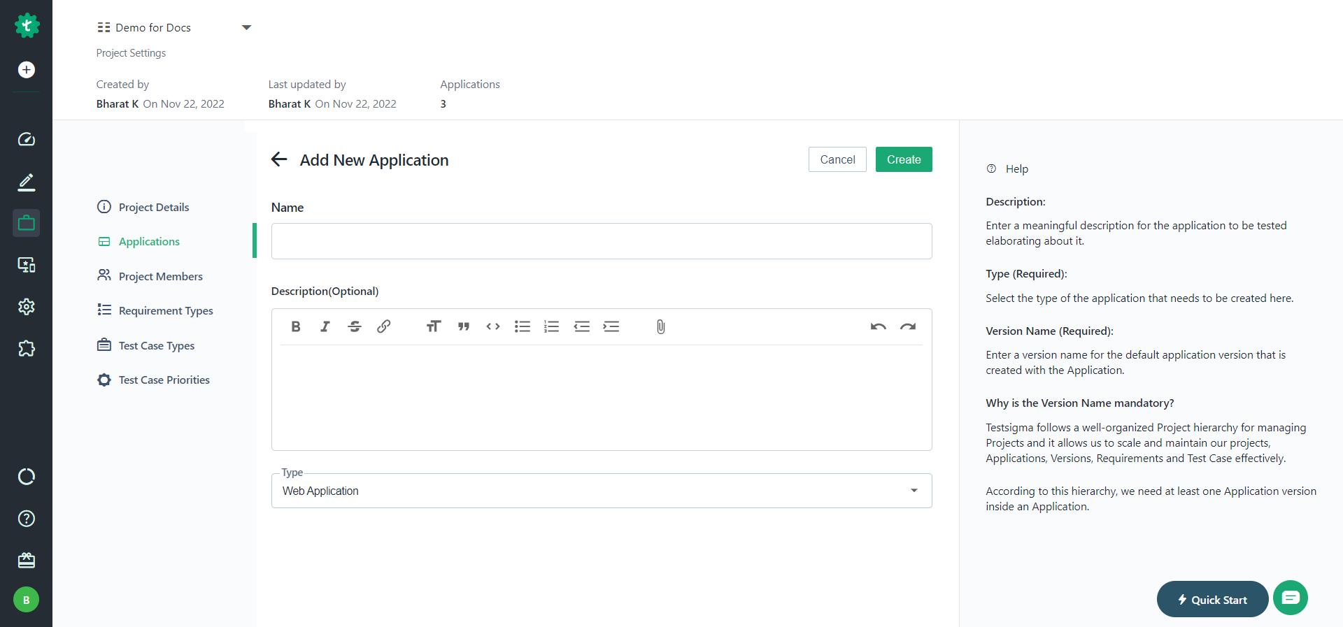This screenshot has width=1343, height=627.
Task: Click the Create button
Action: point(904,159)
